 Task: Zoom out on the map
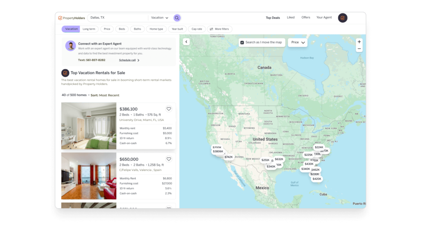[x=359, y=49]
